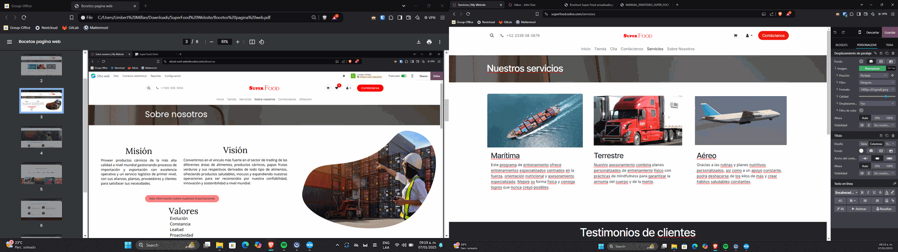898x252 pixels.
Task: Choose Columnas layout for Título Diseño
Action: click(876, 144)
